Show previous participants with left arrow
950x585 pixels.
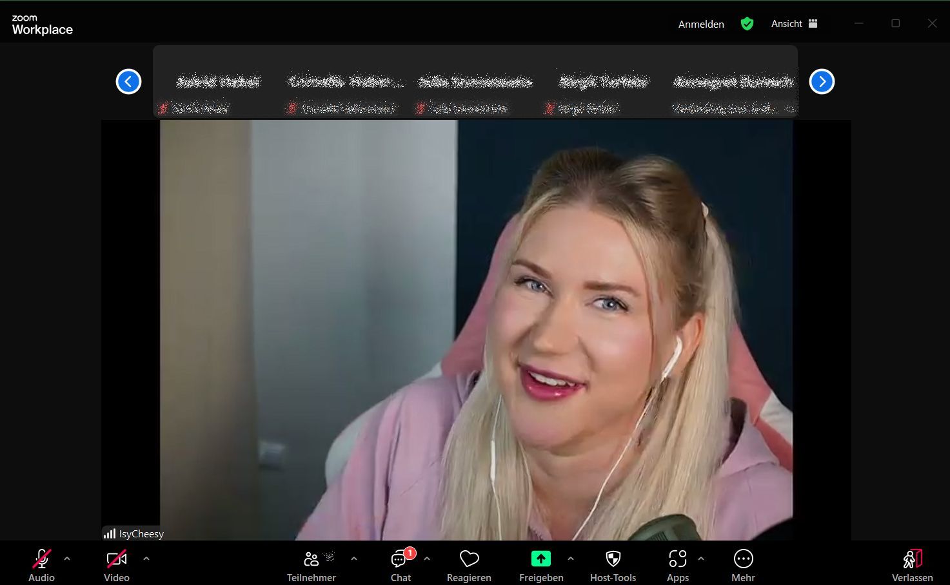128,82
